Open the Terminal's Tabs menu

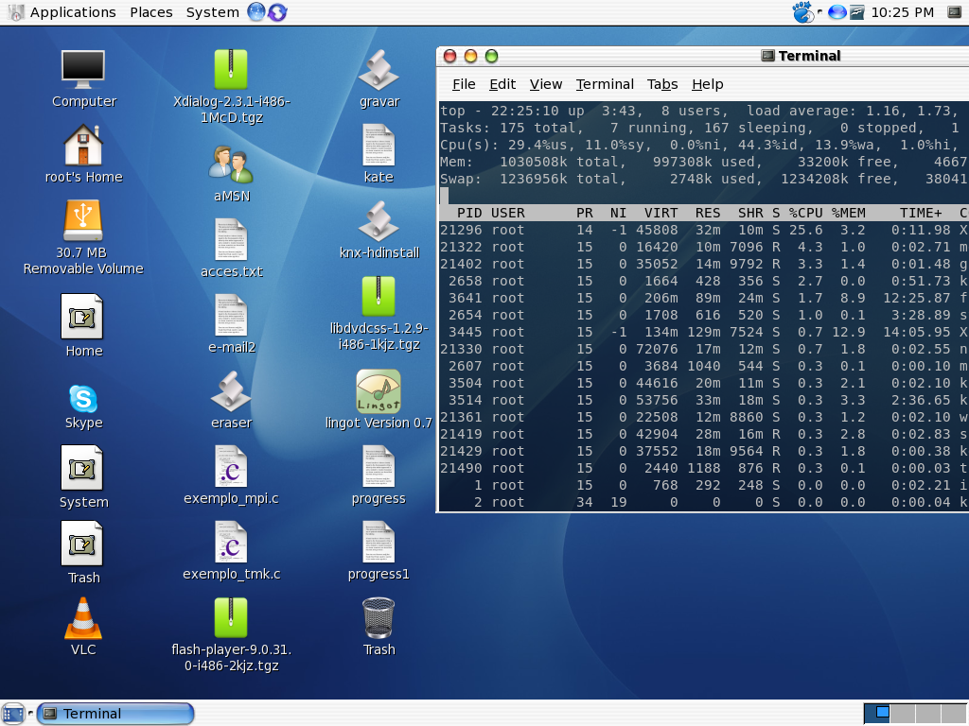click(662, 84)
